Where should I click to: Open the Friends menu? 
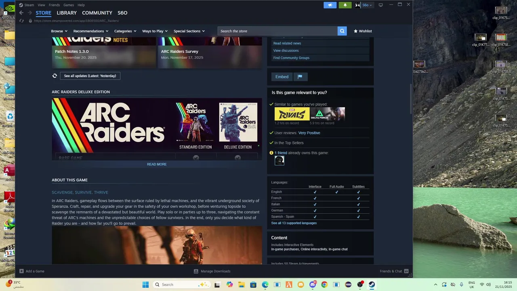point(54,5)
